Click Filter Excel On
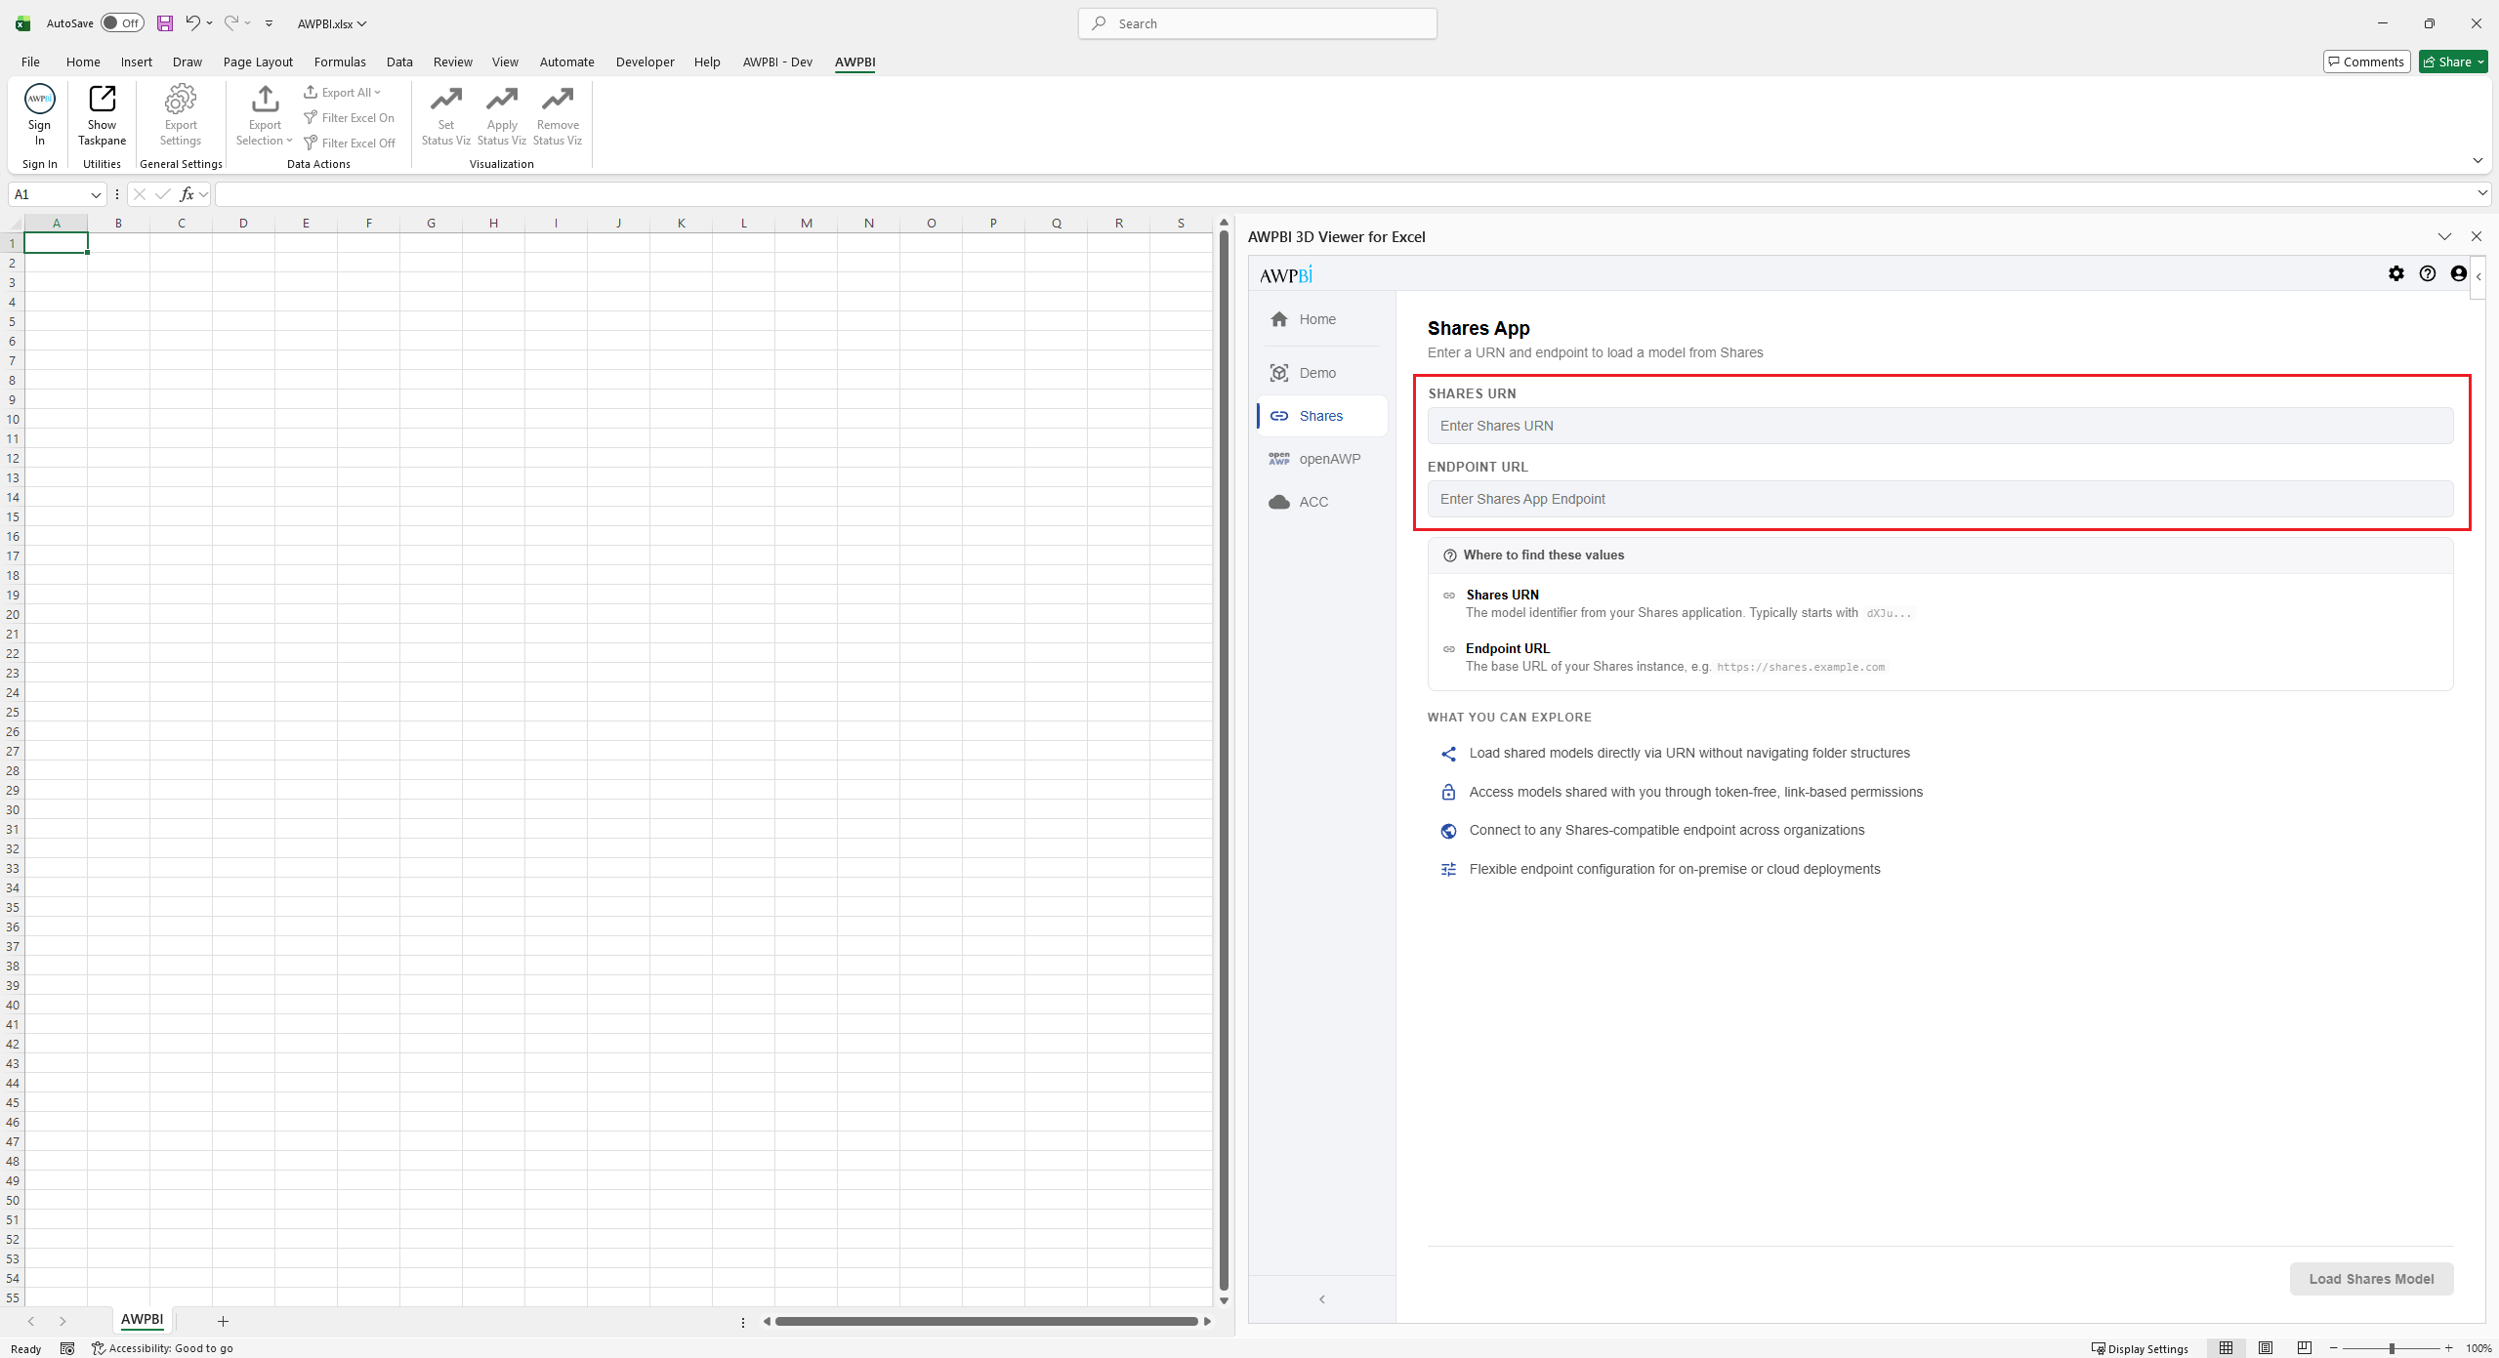 tap(349, 118)
